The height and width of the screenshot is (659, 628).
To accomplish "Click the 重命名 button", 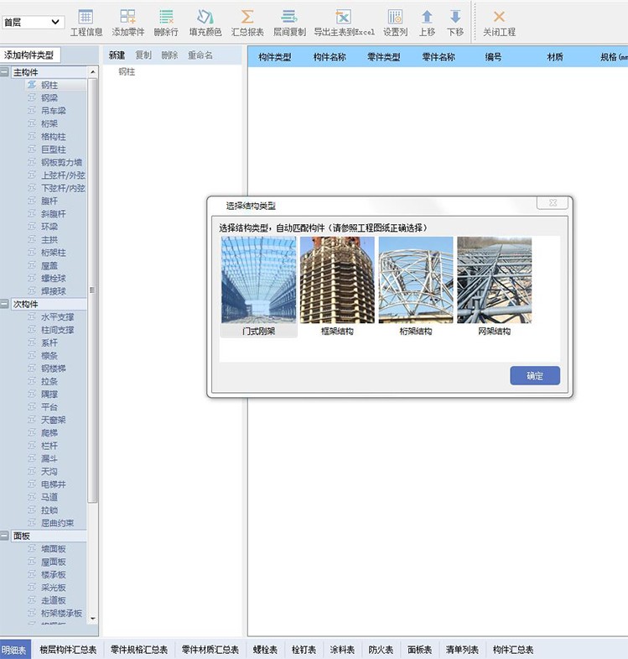I will 200,55.
